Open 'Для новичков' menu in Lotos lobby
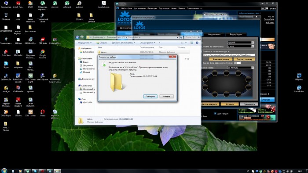 (139, 8)
